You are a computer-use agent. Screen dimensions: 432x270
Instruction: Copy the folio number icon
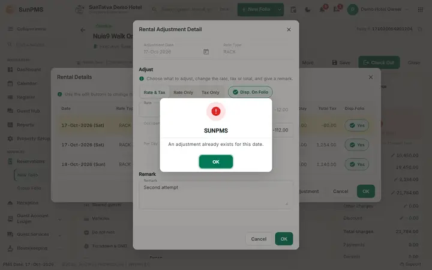(x=419, y=29)
